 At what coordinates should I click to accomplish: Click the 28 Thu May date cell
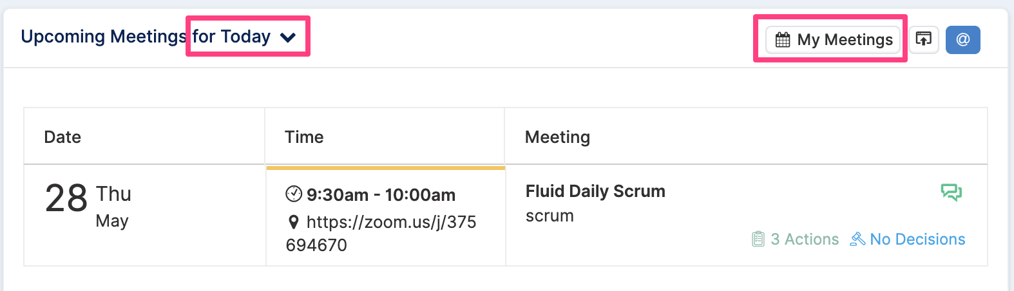tap(145, 215)
